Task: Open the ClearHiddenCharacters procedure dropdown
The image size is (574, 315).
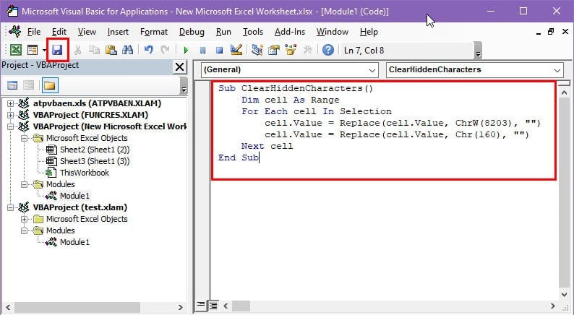Action: click(x=475, y=70)
